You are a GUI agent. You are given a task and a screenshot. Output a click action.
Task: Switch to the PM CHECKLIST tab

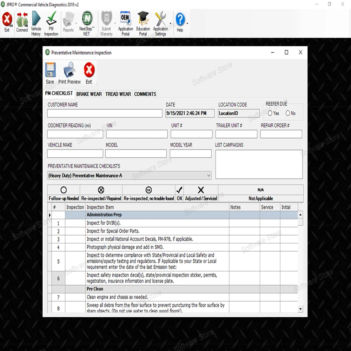coord(59,93)
